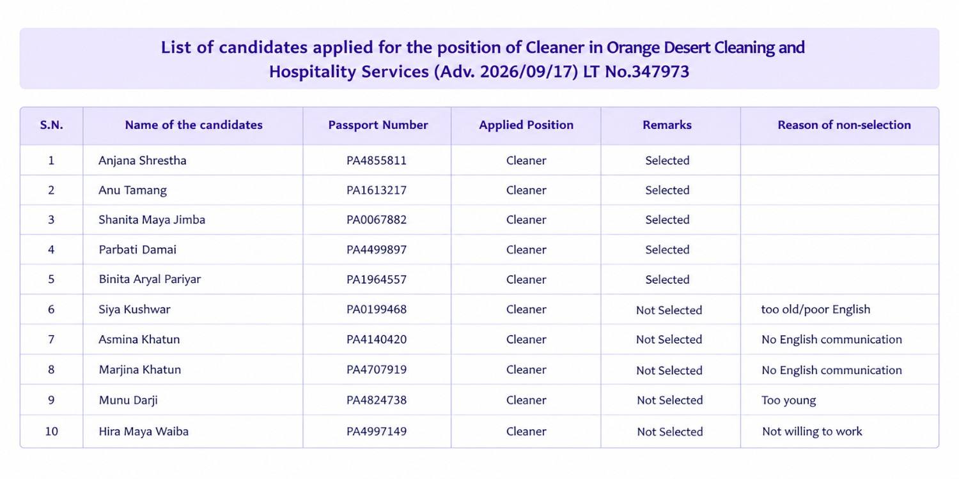Click the 'Name of the candidates' column header
Viewport: 959px width, 479px height.
point(194,125)
